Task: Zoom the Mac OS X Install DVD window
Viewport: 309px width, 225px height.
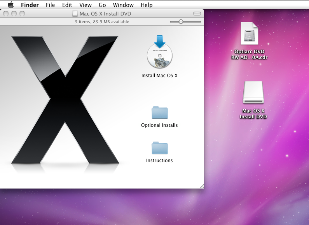Action: pos(22,14)
